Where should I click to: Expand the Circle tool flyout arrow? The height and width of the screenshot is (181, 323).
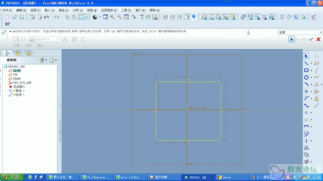(311, 77)
